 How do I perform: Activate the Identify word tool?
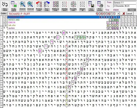(x=65, y=6)
